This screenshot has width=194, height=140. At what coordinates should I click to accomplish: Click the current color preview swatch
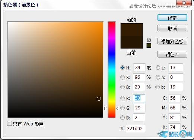132,42
